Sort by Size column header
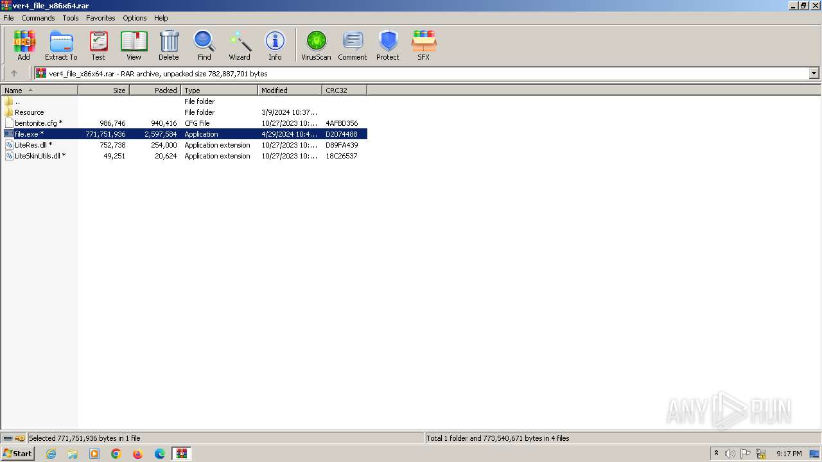 tap(104, 90)
